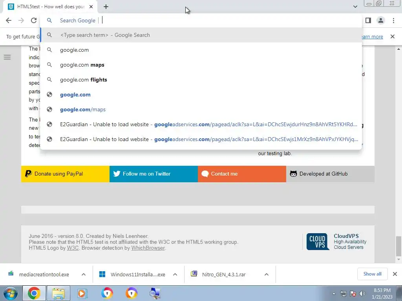Click the Chrome taskbar icon

(x=34, y=293)
